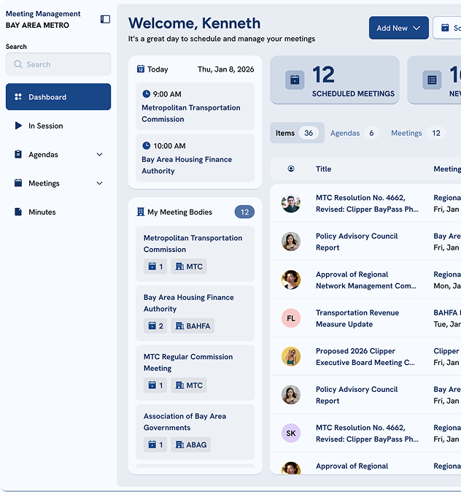The width and height of the screenshot is (461, 492).
Task: Collapse the sidebar panel icon
Action: point(105,20)
